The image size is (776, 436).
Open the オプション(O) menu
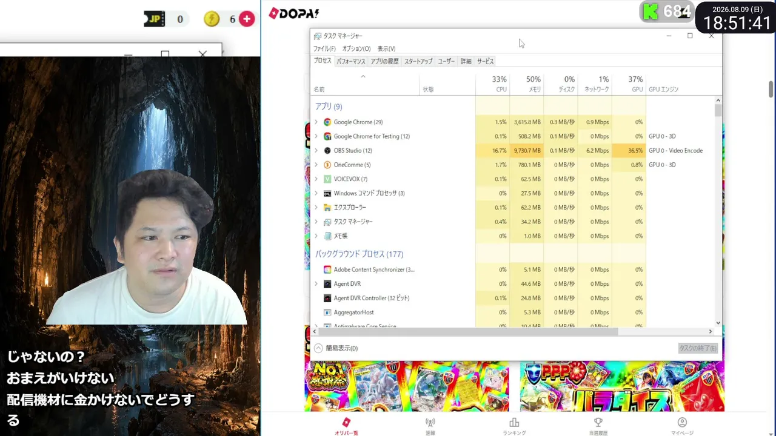point(356,49)
